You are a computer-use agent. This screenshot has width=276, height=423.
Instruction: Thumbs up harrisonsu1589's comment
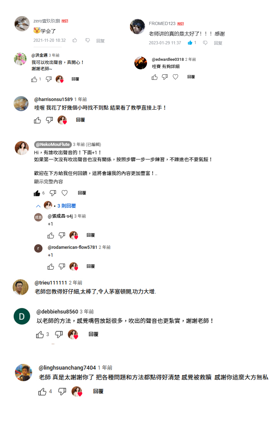[x=37, y=120]
